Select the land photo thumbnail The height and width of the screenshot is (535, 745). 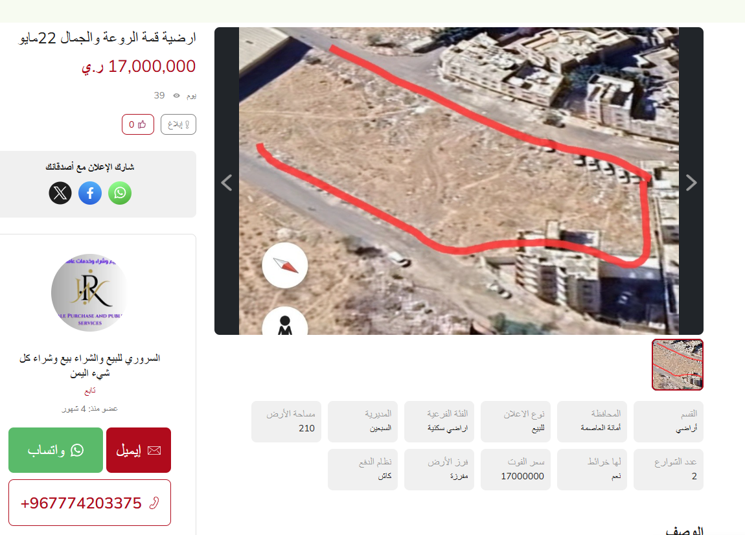678,365
